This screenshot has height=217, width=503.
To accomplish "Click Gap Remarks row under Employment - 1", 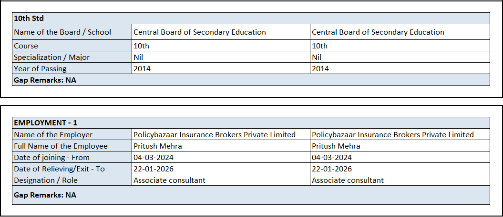I will pos(45,195).
